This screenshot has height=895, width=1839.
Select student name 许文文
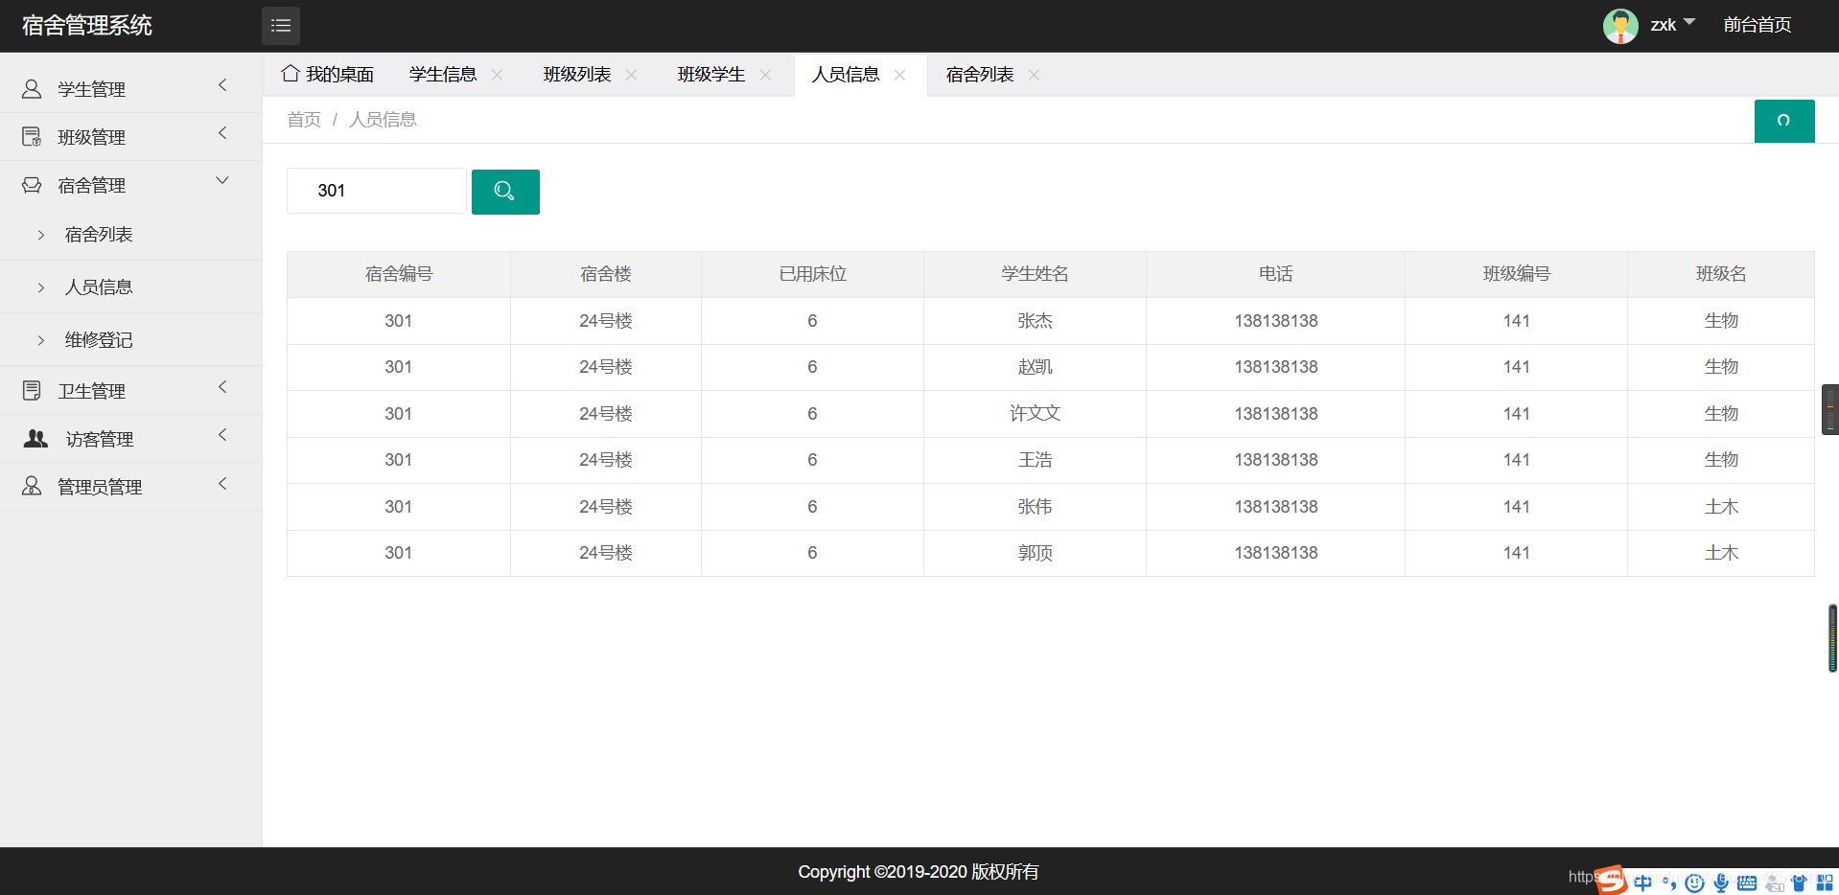tap(1036, 414)
